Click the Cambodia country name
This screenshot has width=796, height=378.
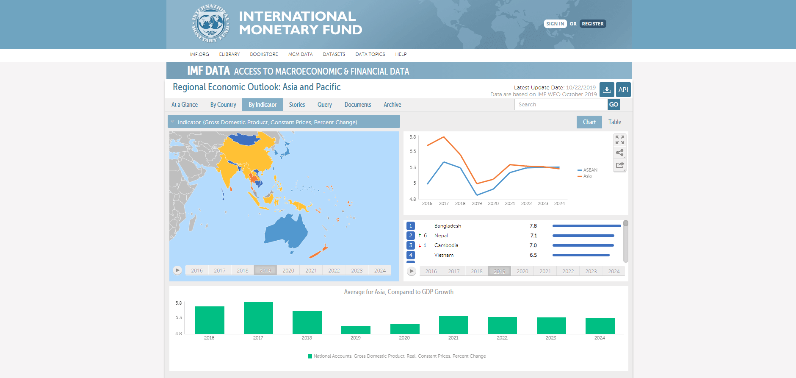446,245
